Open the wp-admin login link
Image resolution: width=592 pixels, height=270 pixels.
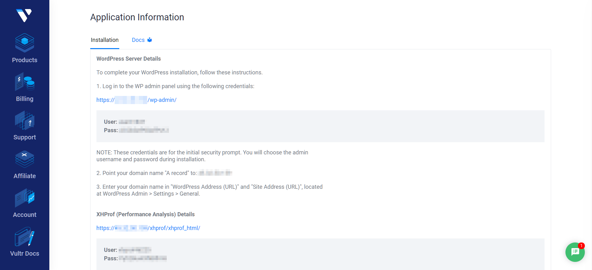click(x=136, y=100)
